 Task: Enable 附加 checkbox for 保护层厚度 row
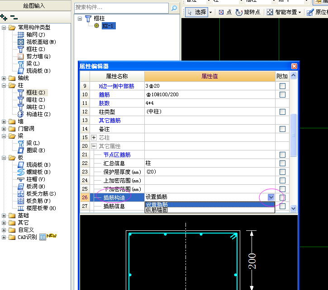pyautogui.click(x=282, y=172)
